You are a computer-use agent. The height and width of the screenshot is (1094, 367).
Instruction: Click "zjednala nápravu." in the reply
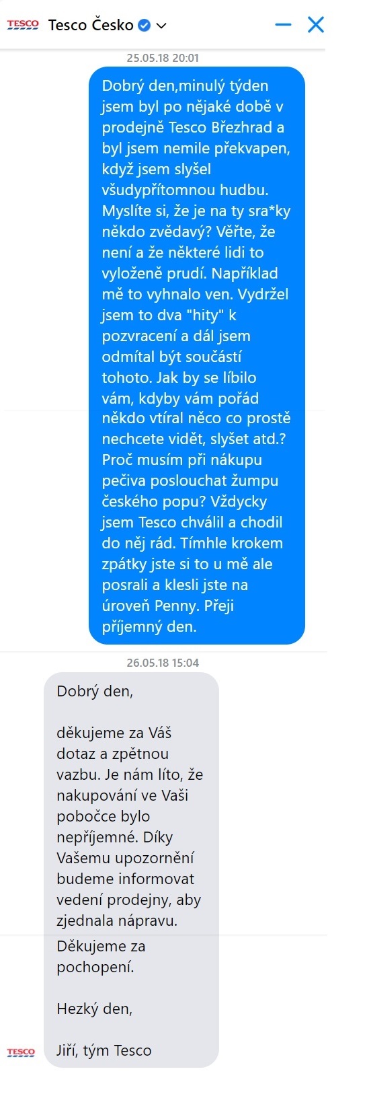(117, 920)
